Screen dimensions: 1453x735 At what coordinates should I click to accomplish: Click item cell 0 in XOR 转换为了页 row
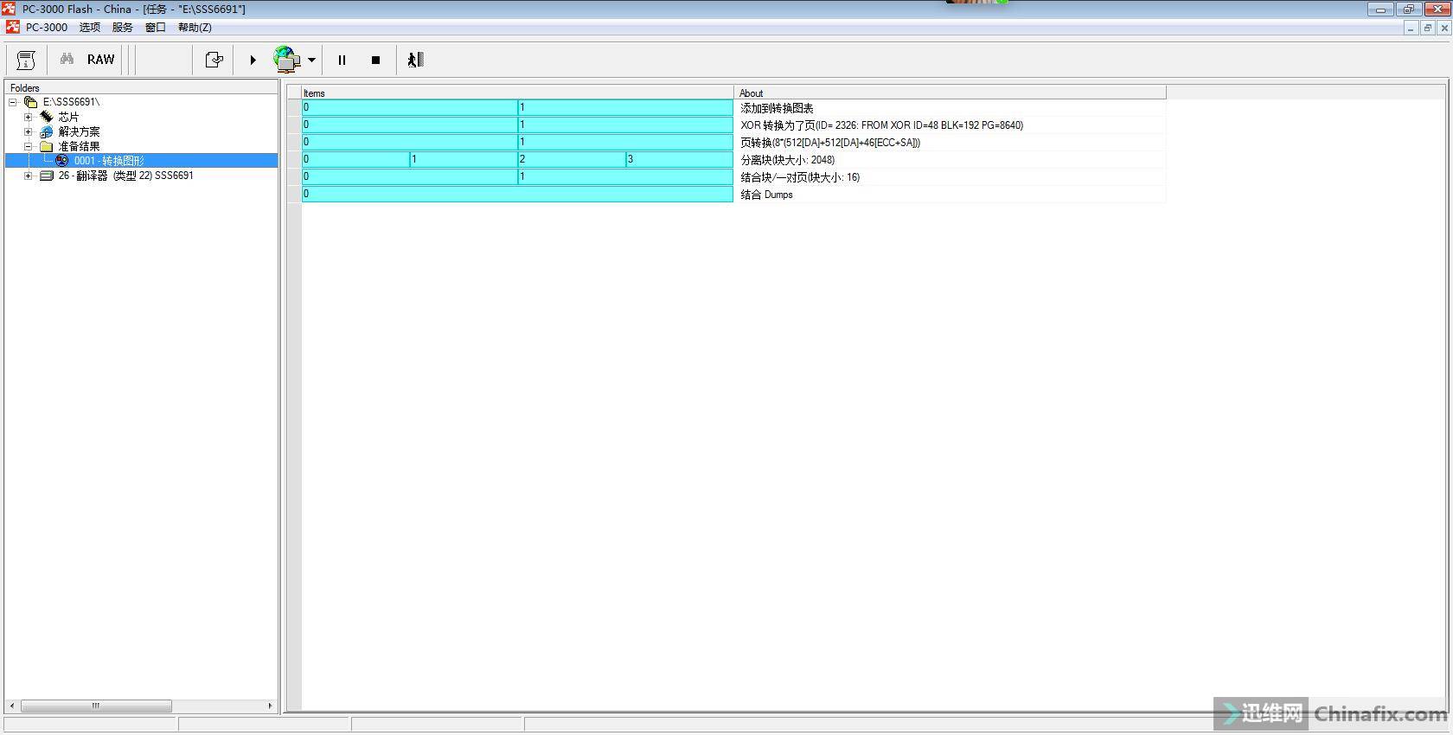(409, 125)
